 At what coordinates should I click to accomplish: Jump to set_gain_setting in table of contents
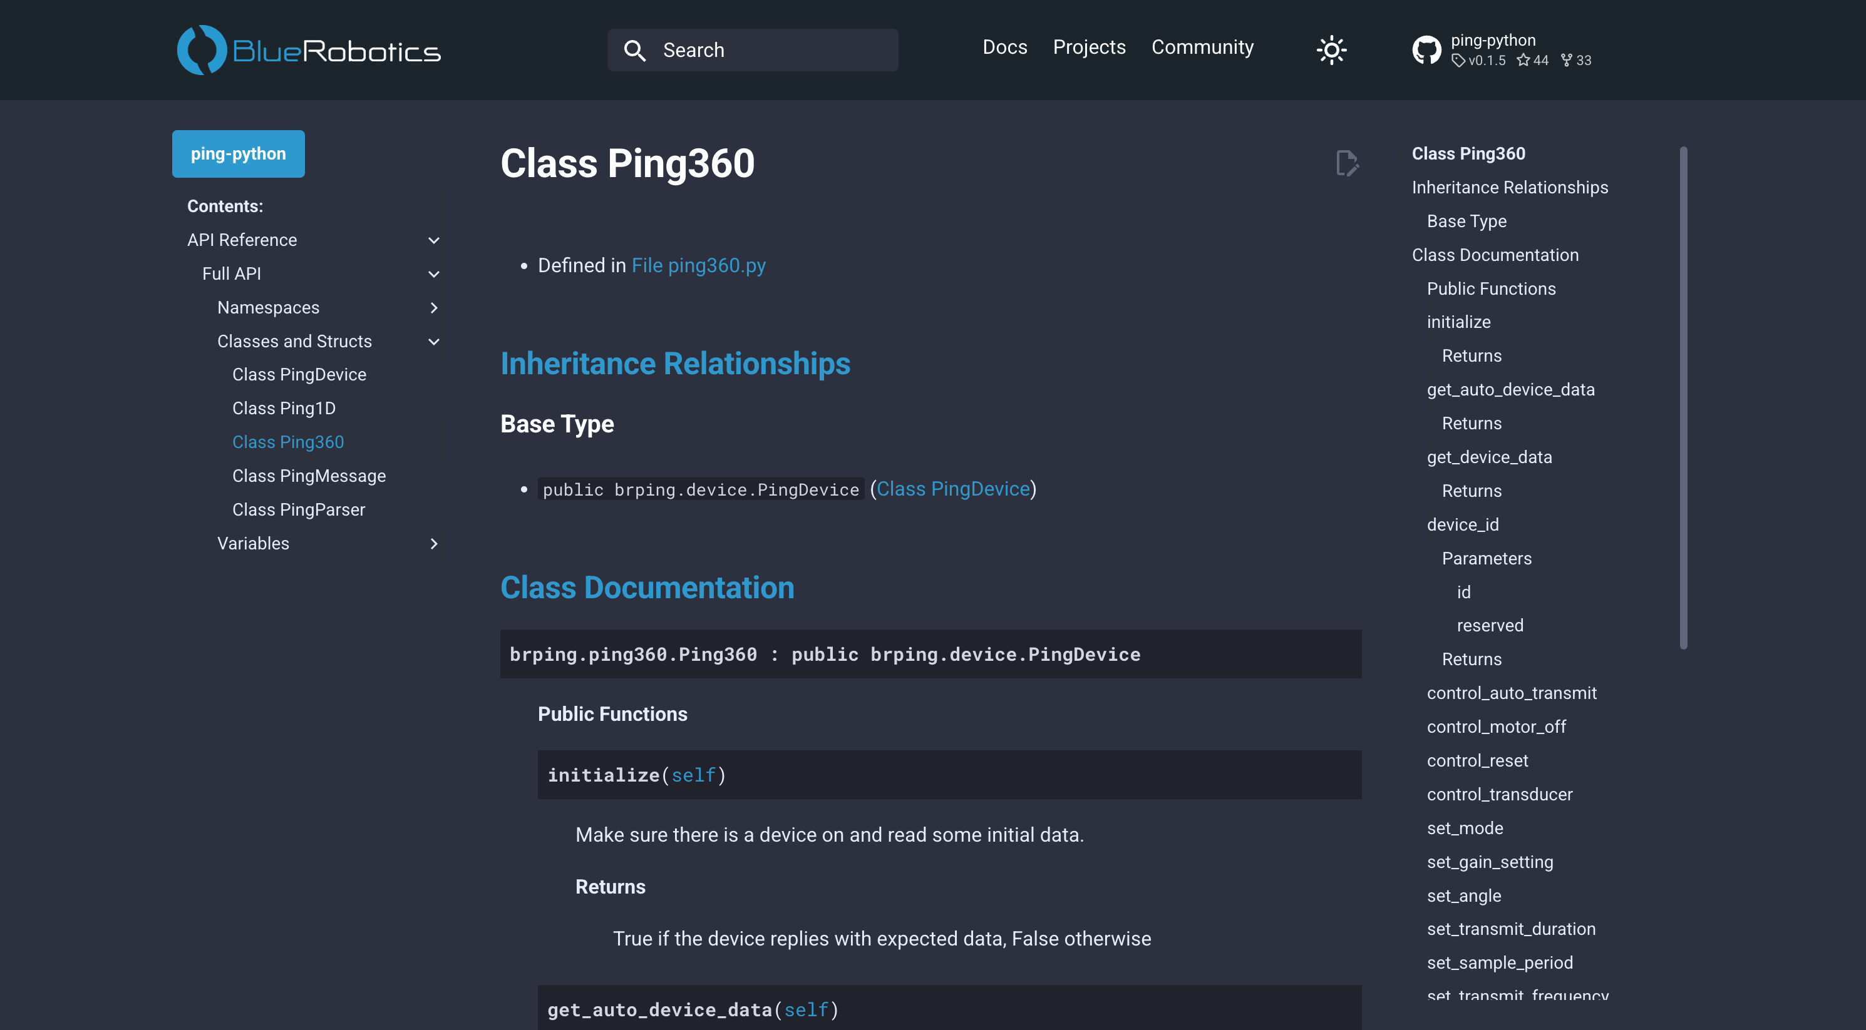1490,862
